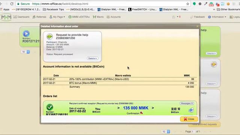Click the Close button in dialog

[x=189, y=119]
